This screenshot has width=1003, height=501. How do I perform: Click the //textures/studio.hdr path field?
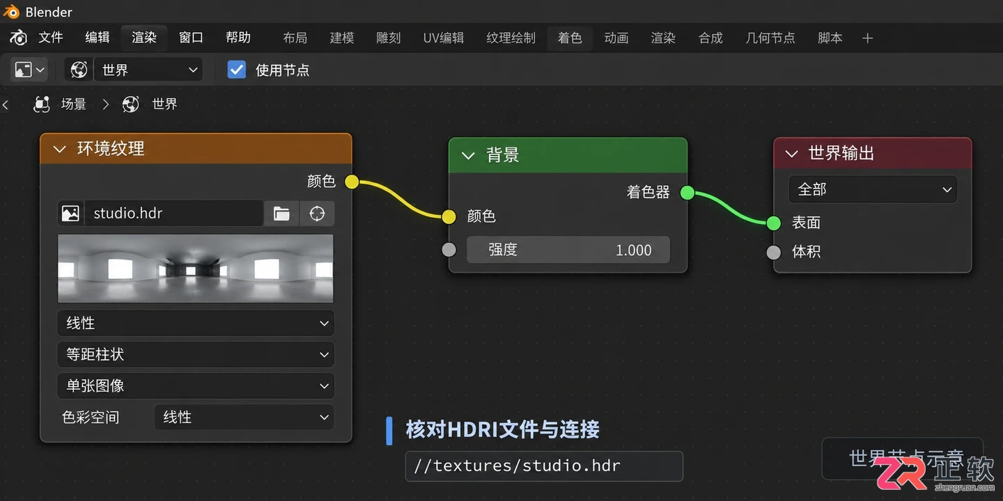544,466
